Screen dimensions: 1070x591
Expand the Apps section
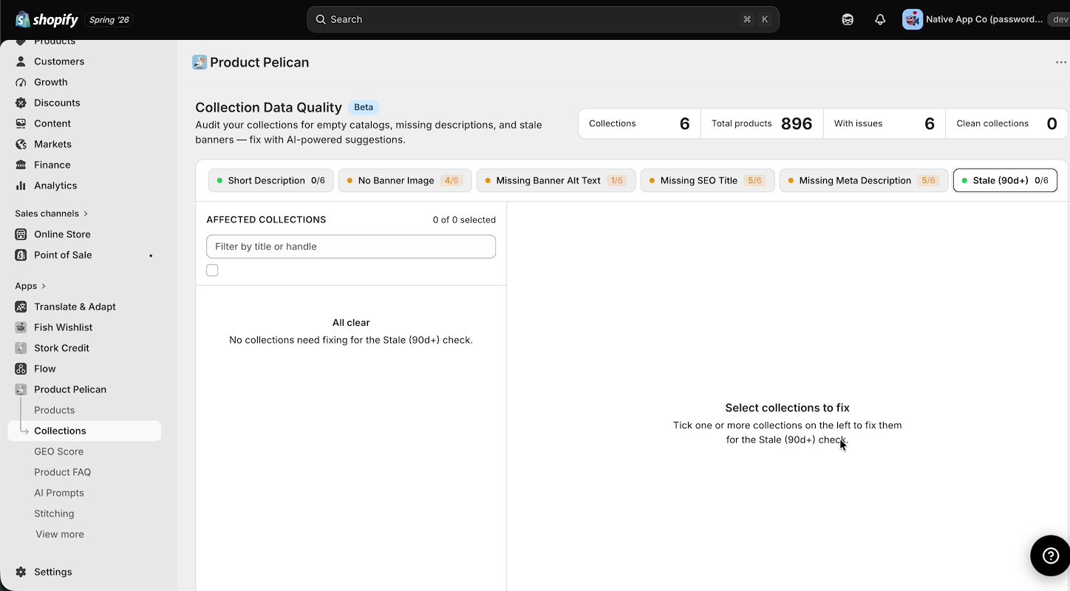(x=30, y=286)
